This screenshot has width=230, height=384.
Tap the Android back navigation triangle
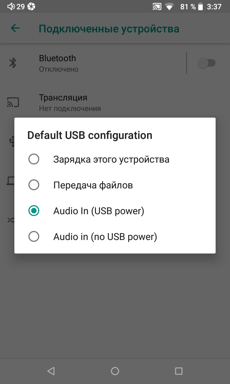[51, 371]
